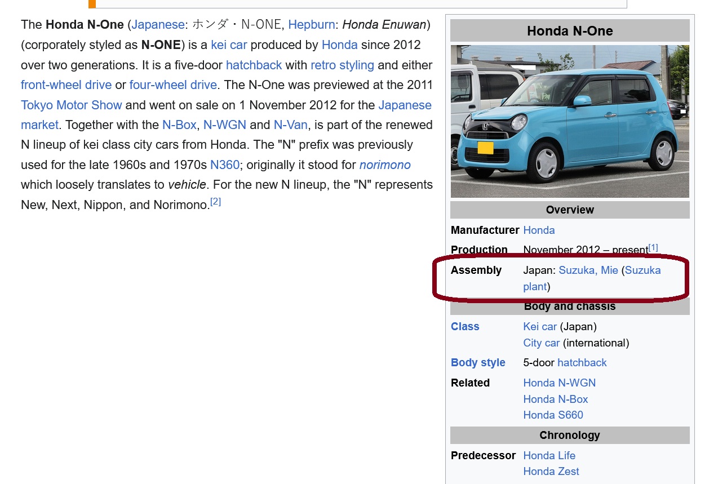Open hatchback link in Body style row

pos(582,363)
